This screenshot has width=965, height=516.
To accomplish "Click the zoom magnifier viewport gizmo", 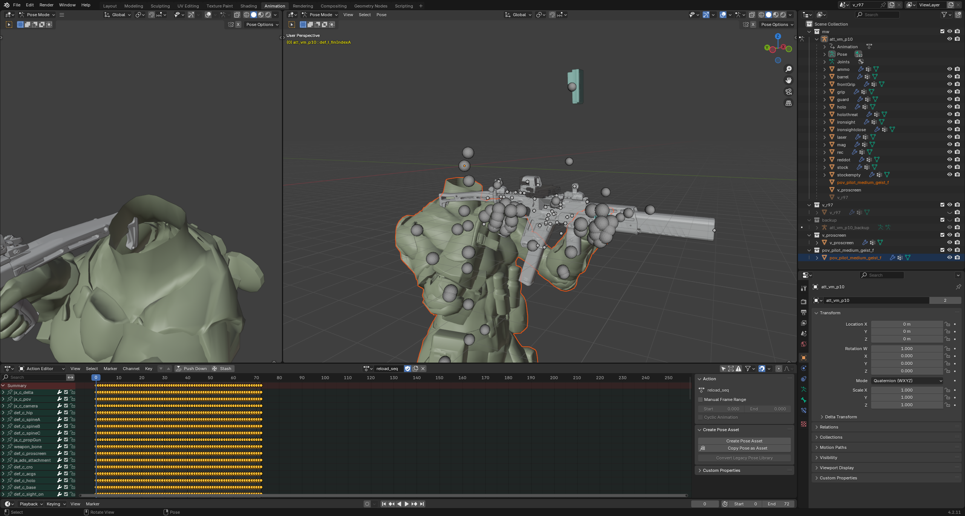I will (788, 69).
